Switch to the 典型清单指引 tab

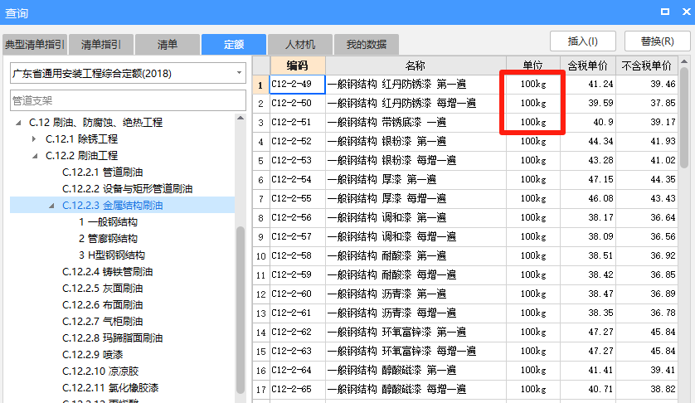pyautogui.click(x=35, y=44)
